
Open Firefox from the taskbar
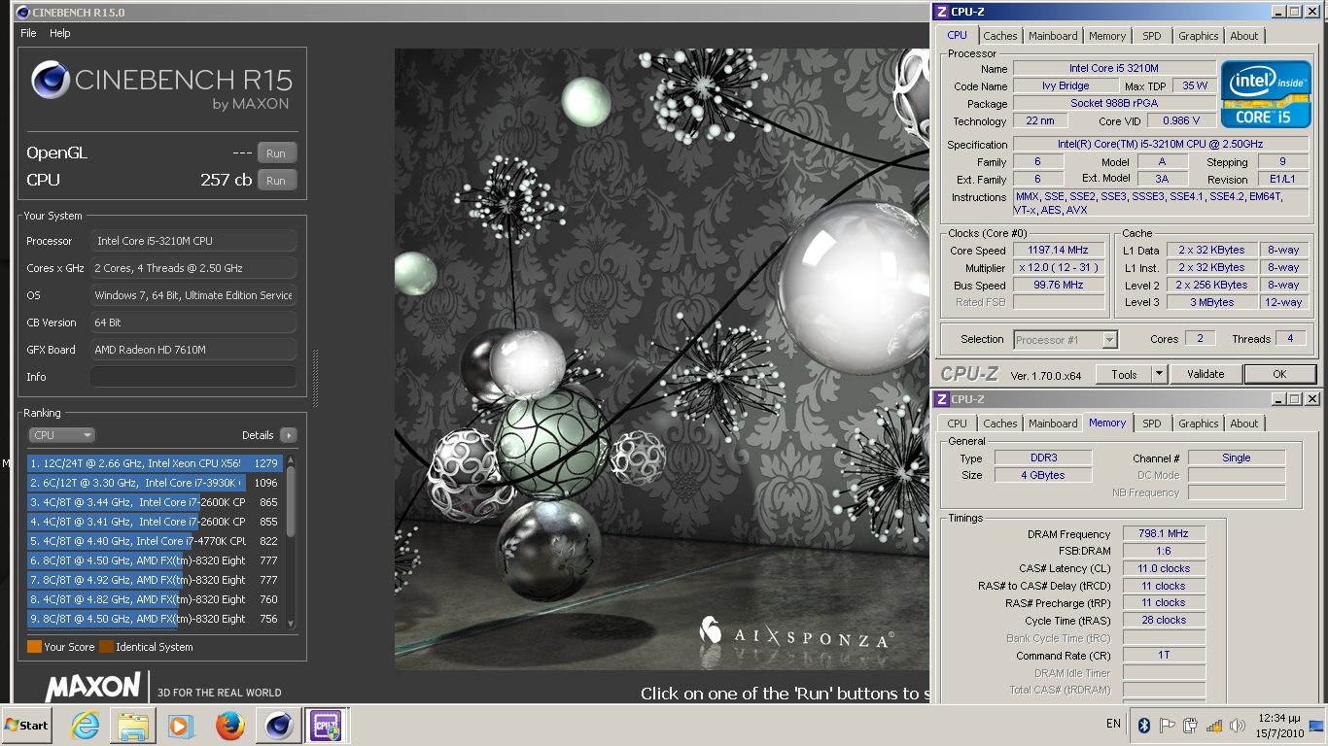[229, 726]
